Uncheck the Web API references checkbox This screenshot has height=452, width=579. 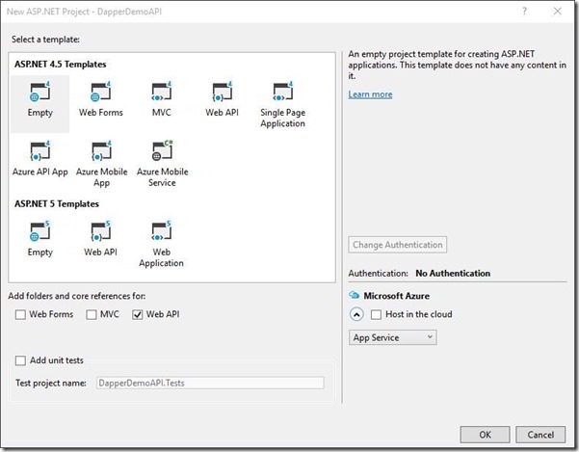click(x=138, y=314)
